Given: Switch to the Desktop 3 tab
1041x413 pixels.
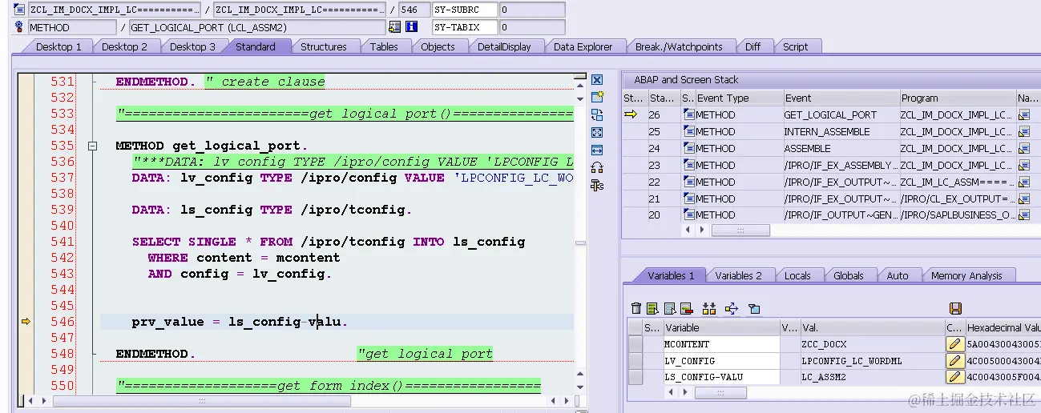Looking at the screenshot, I should click(x=192, y=47).
